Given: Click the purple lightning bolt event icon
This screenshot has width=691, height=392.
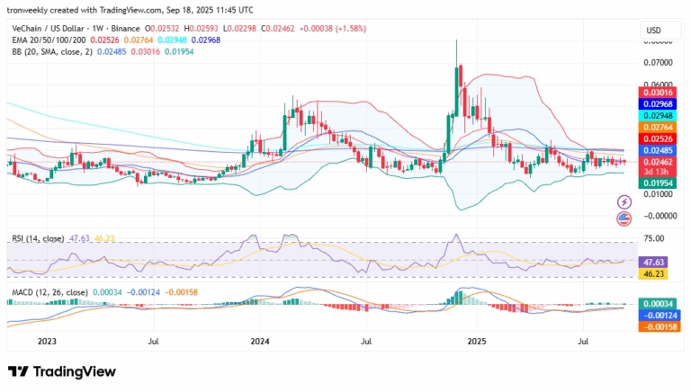Looking at the screenshot, I should tap(624, 203).
